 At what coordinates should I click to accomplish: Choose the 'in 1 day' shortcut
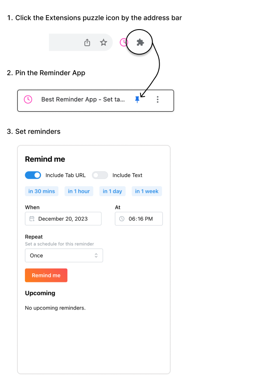coord(112,191)
